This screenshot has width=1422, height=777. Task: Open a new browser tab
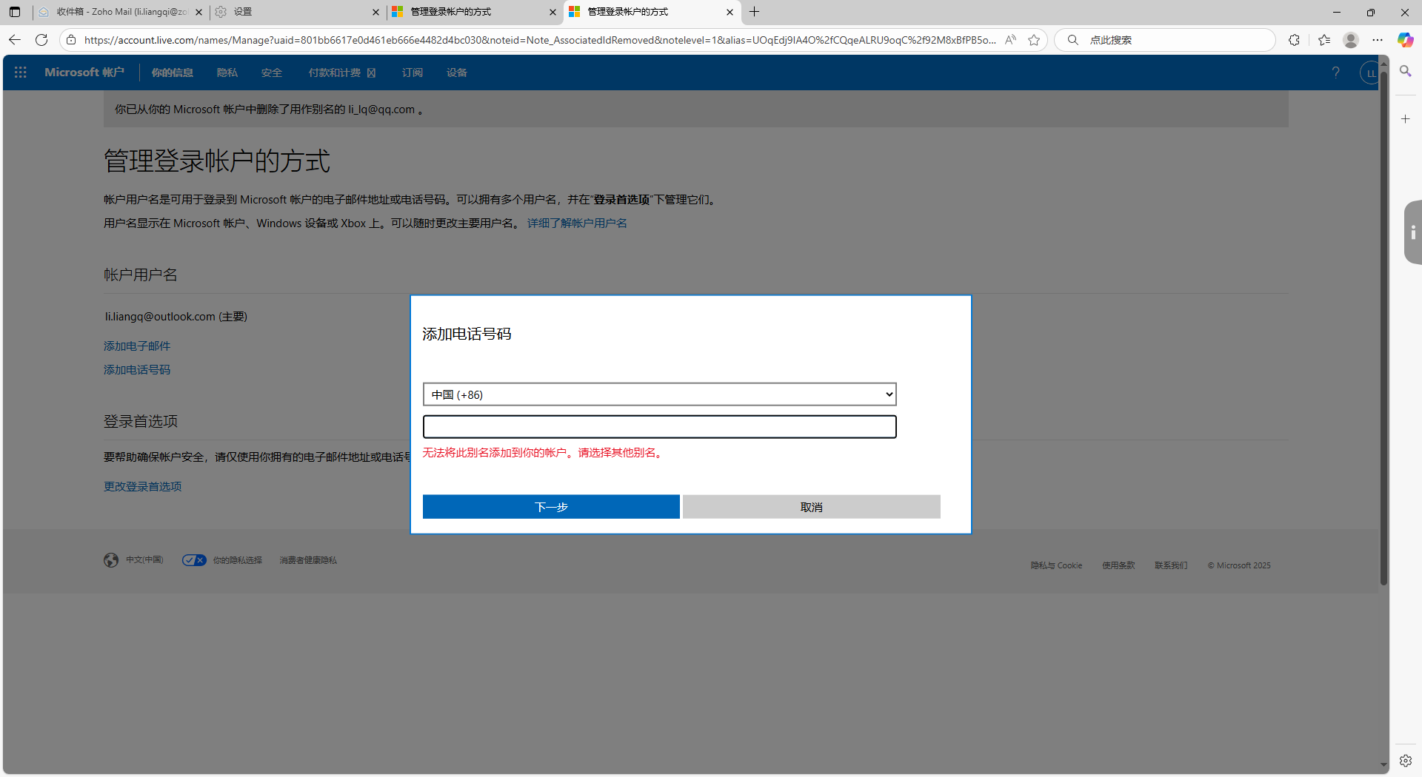[754, 12]
